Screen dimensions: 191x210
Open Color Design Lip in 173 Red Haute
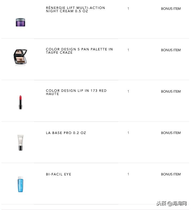coord(76,92)
